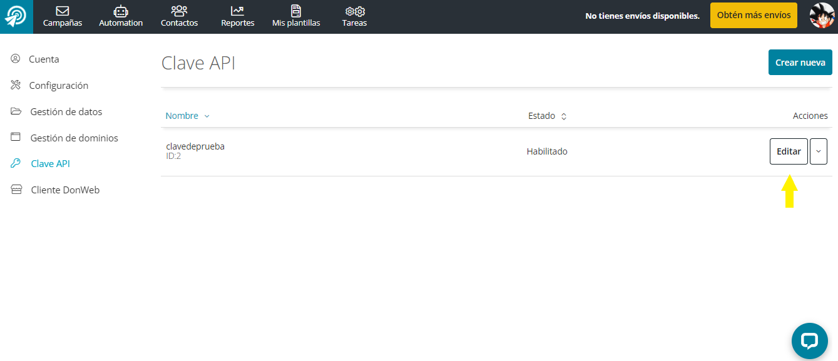
Task: Click the Acciones column header
Action: coord(810,116)
